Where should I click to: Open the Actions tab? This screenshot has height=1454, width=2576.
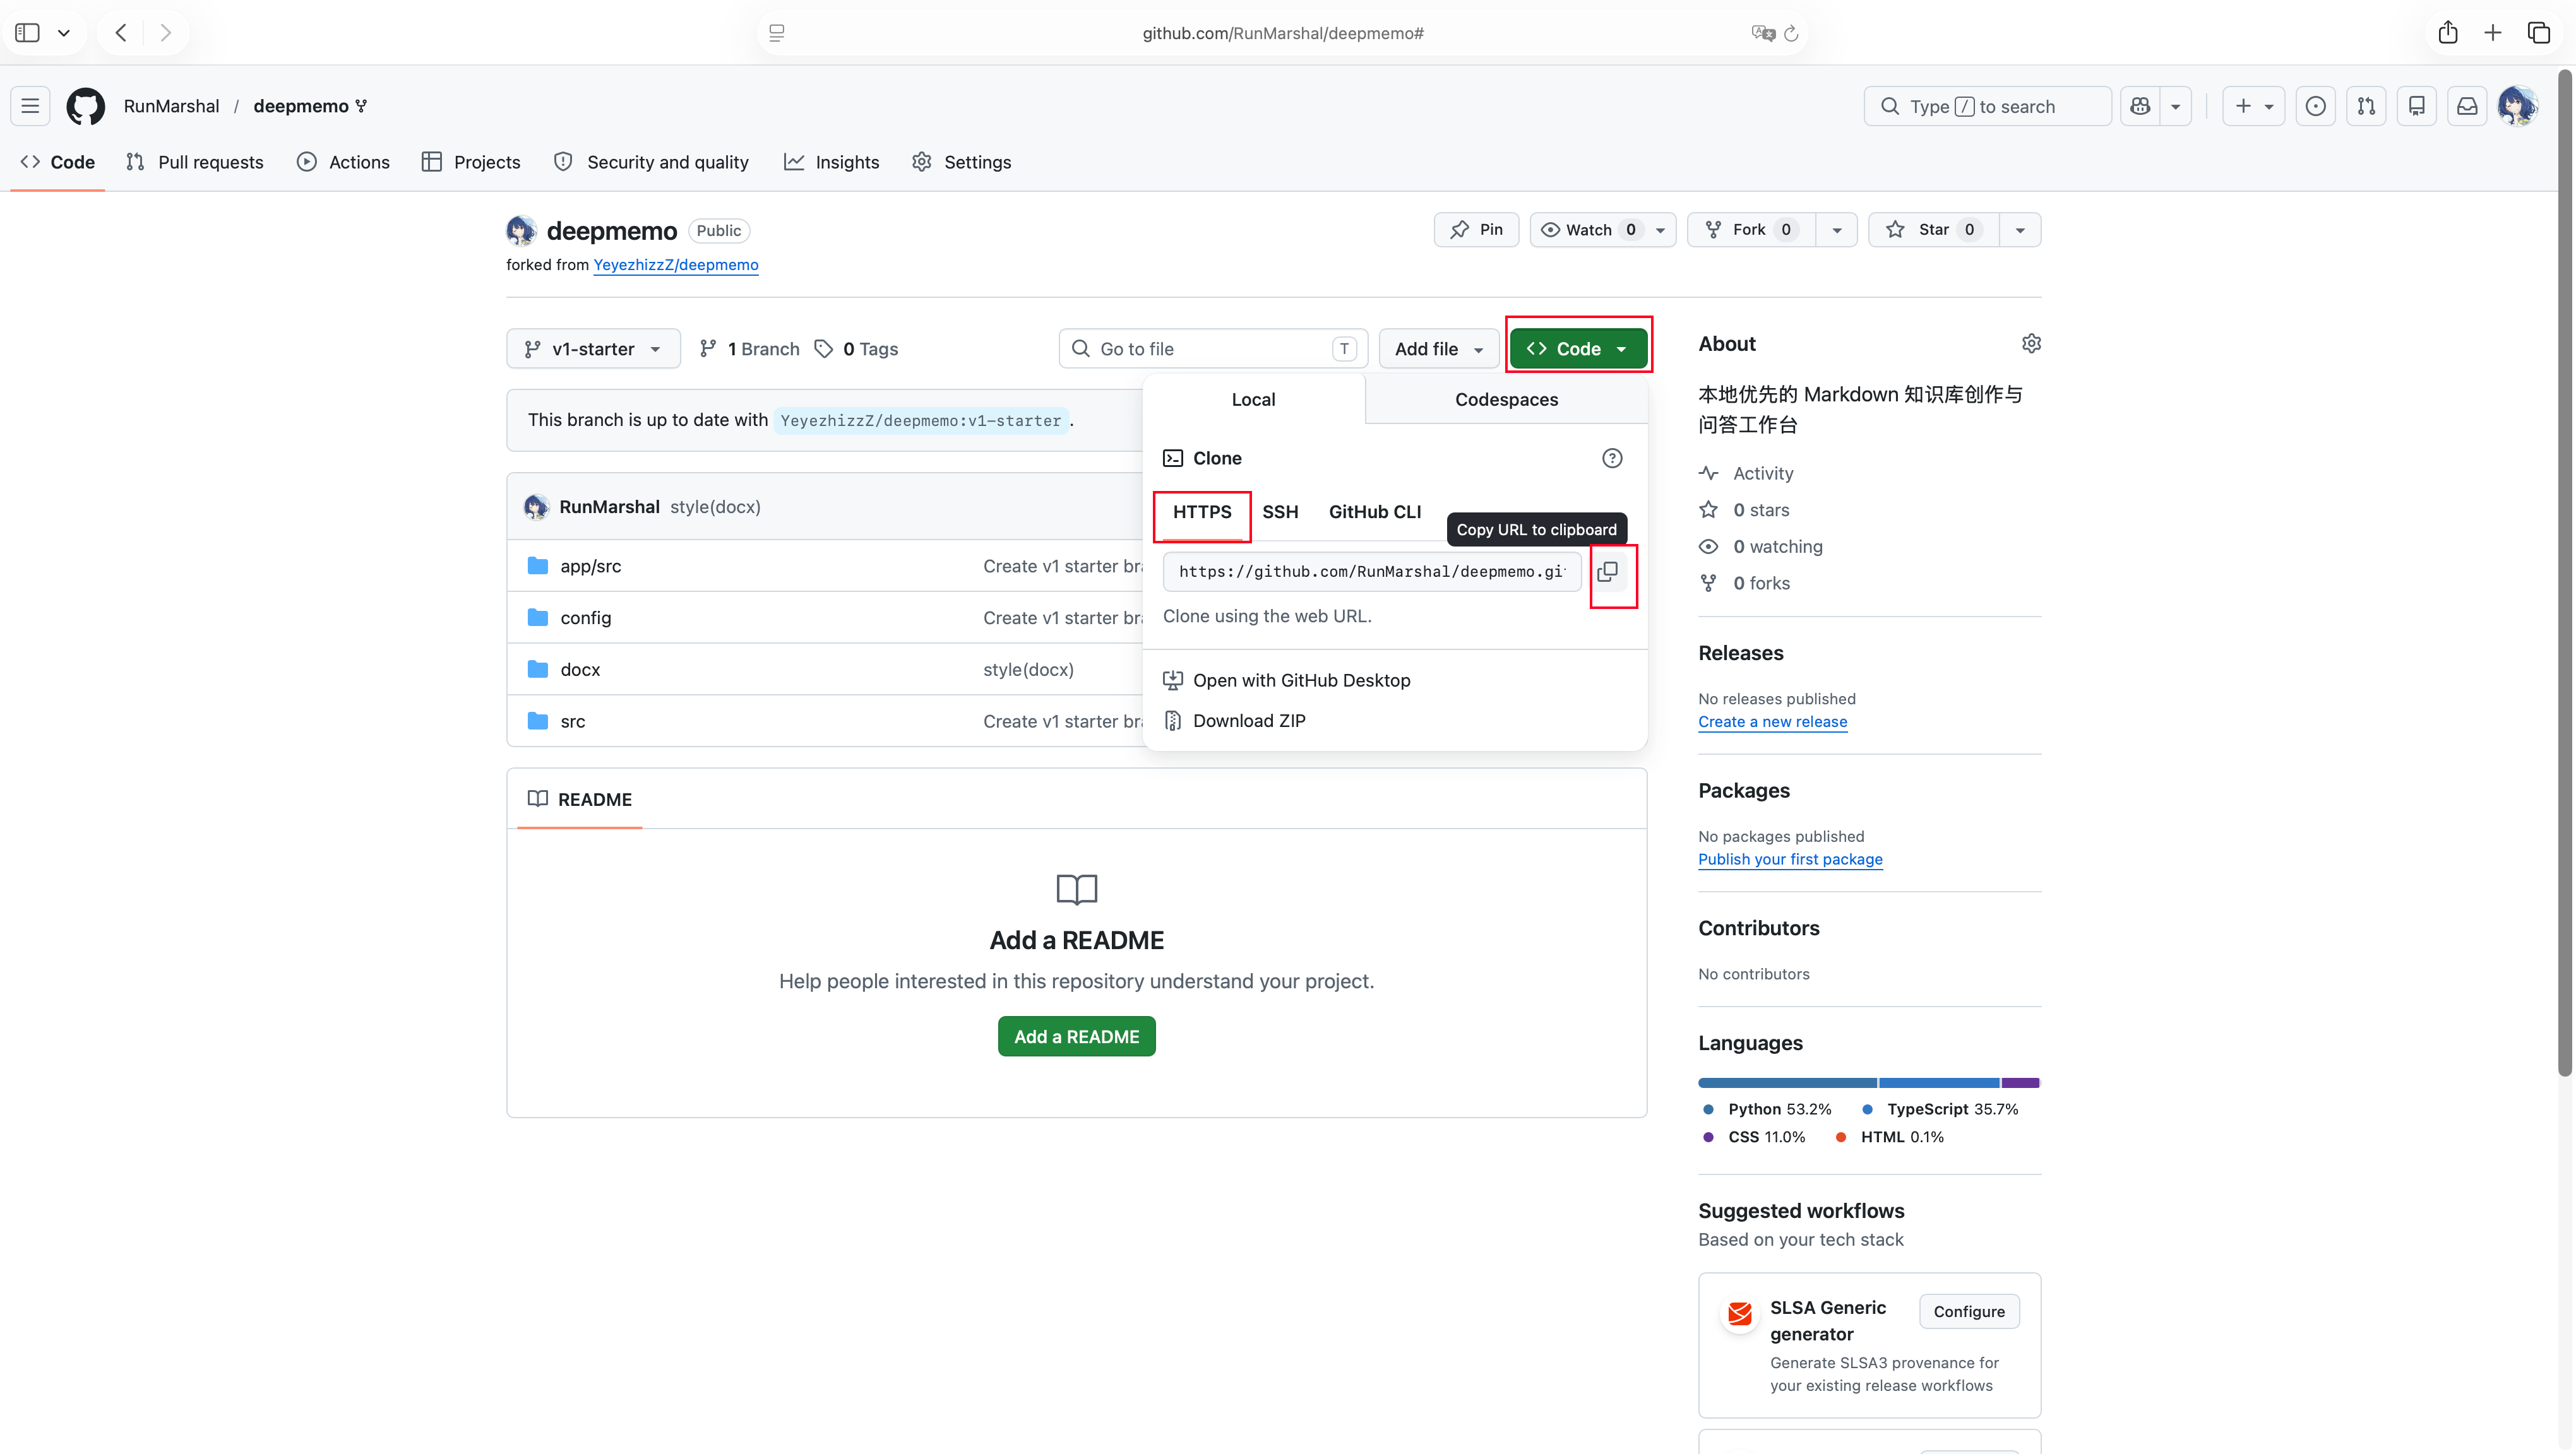pos(343,162)
